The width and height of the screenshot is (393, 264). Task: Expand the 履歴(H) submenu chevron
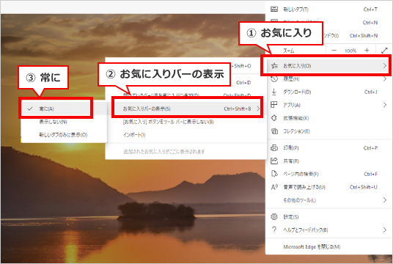pyautogui.click(x=385, y=78)
